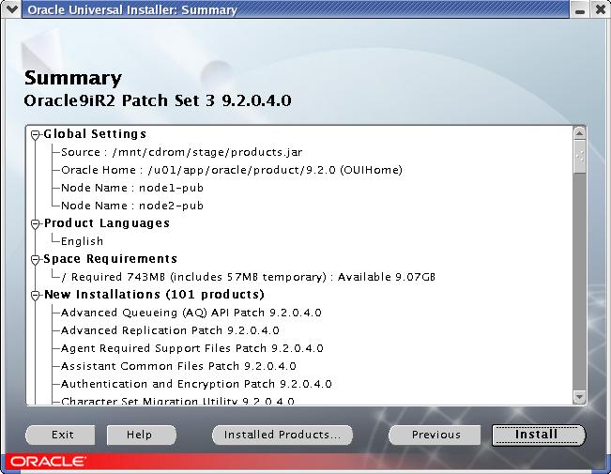
Task: Open the Installed Products dialog
Action: coord(282,435)
